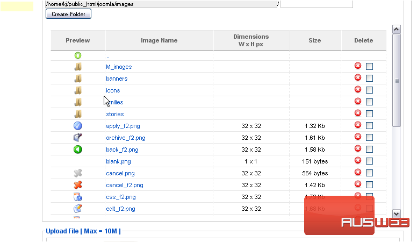This screenshot has height=242, width=417.
Task: Click the cancel.png gray X preview
Action: tap(78, 173)
